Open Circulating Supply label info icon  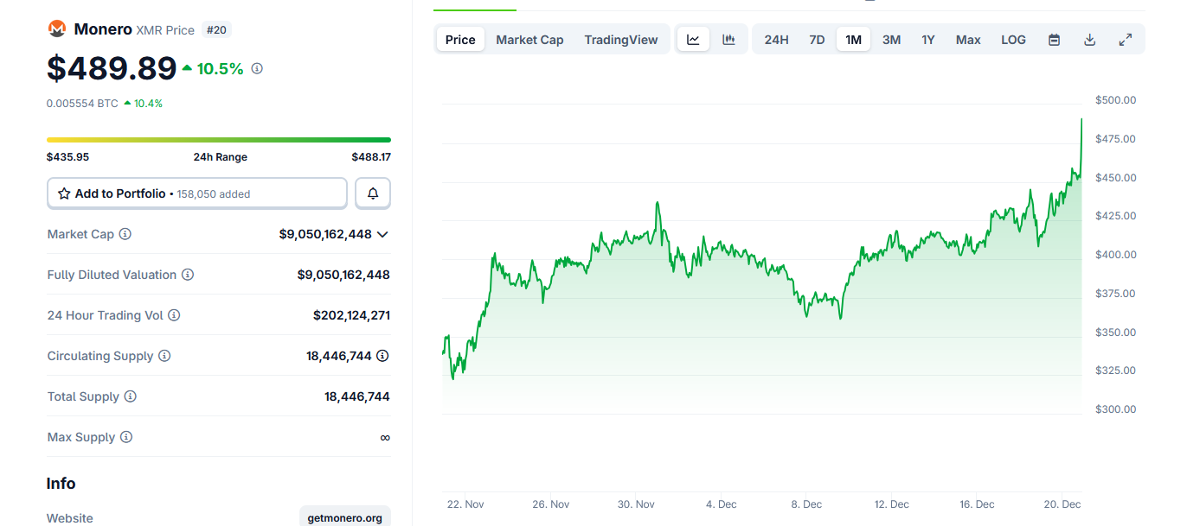click(164, 356)
